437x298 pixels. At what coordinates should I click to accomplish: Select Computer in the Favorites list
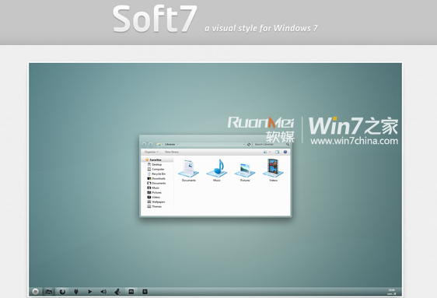[x=156, y=169]
